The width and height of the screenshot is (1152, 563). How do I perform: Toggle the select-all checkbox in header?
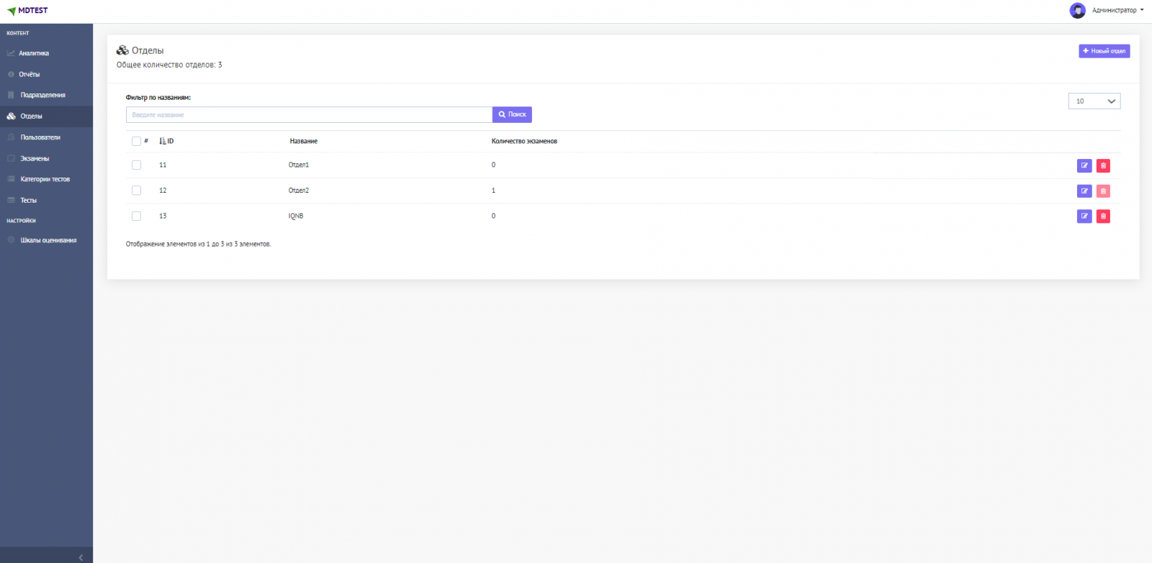coord(136,142)
